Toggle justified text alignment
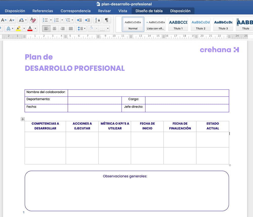Image resolution: width=253 pixels, height=217 pixels. 70,28
